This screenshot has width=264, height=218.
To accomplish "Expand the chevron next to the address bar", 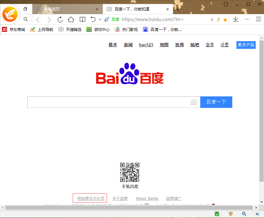I will coord(212,19).
